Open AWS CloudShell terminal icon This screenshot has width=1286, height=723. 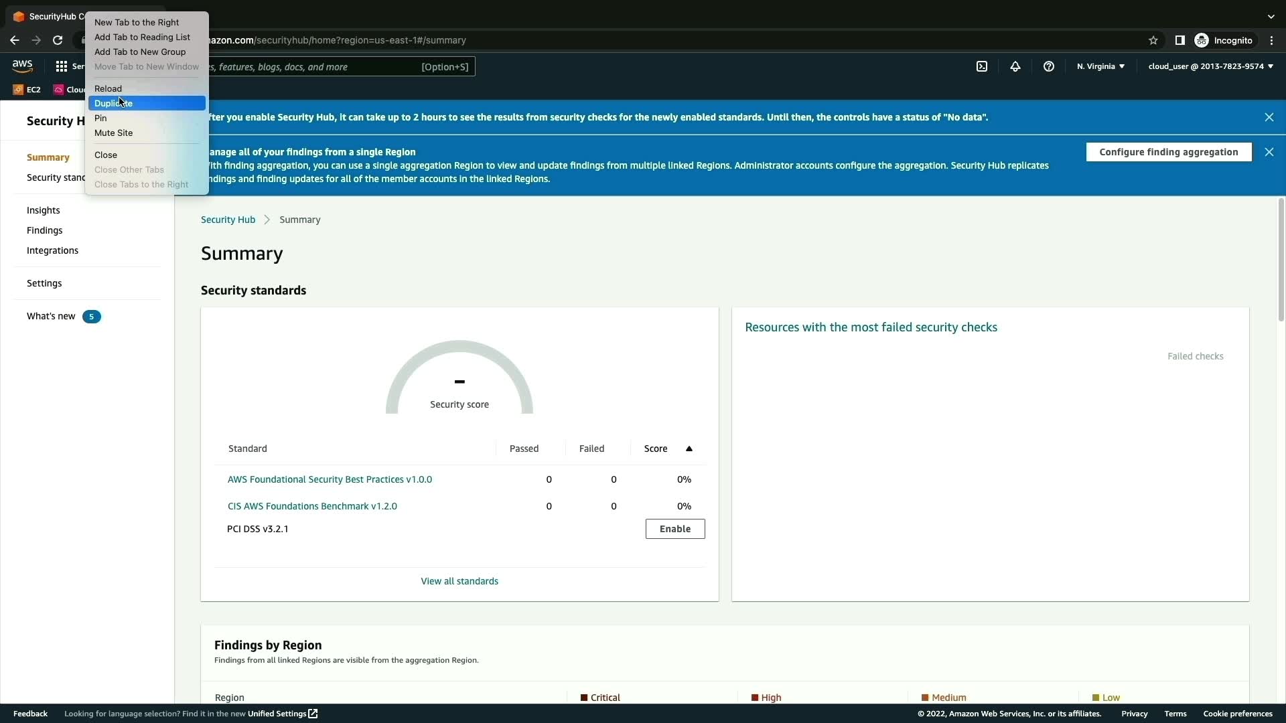982,66
